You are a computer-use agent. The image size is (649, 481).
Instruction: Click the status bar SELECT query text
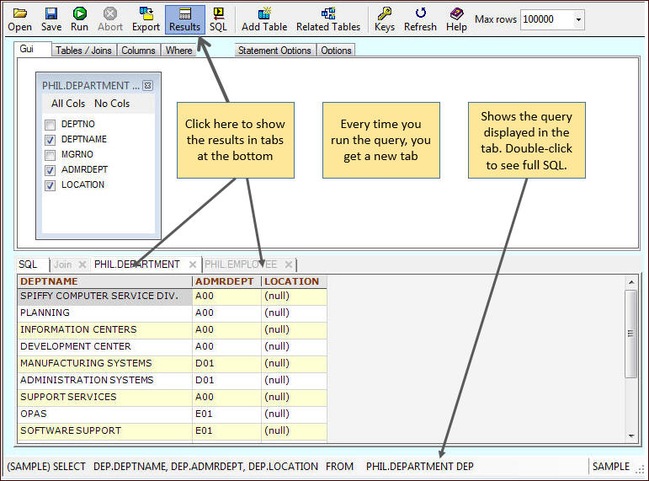click(241, 467)
